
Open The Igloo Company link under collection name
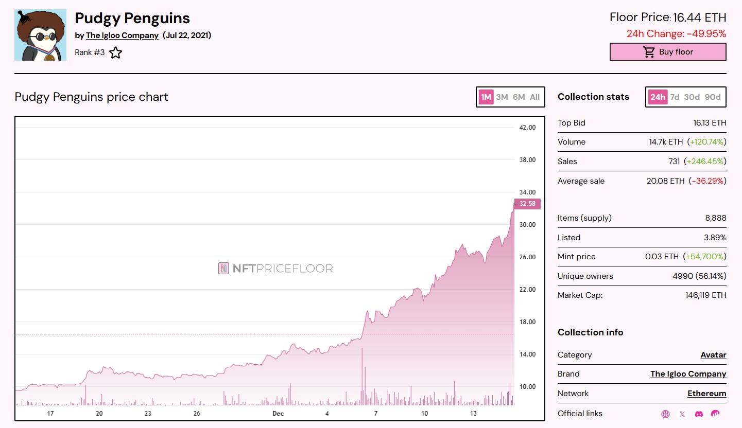coord(122,35)
